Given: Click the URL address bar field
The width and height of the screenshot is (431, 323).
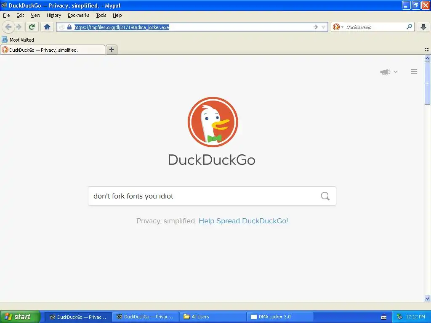Looking at the screenshot, I should click(192, 27).
